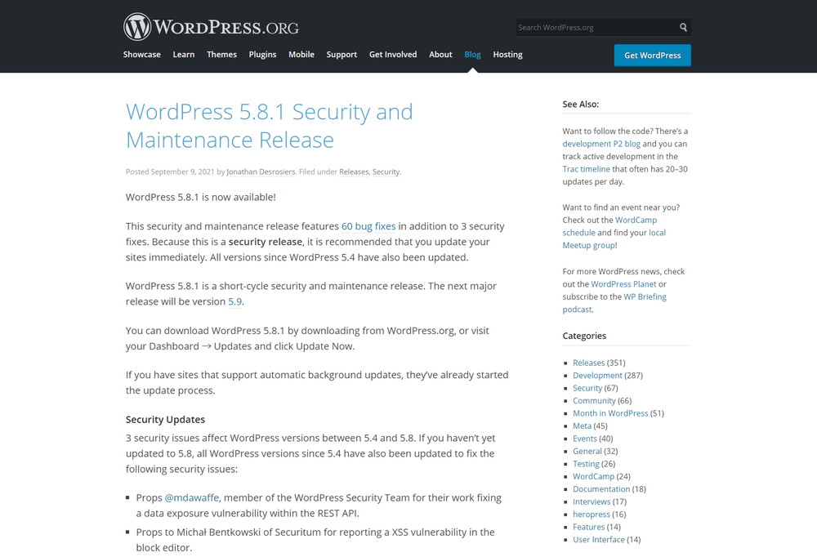Click the 'See Also:' heading
This screenshot has width=817, height=557.
(x=580, y=105)
